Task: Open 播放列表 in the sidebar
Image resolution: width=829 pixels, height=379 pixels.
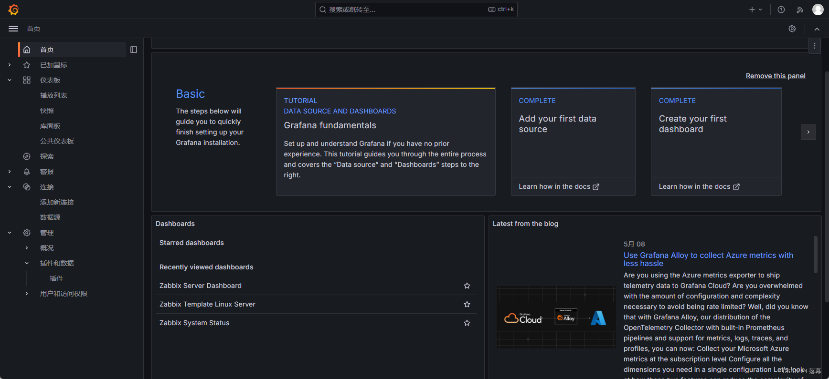Action: [x=53, y=95]
